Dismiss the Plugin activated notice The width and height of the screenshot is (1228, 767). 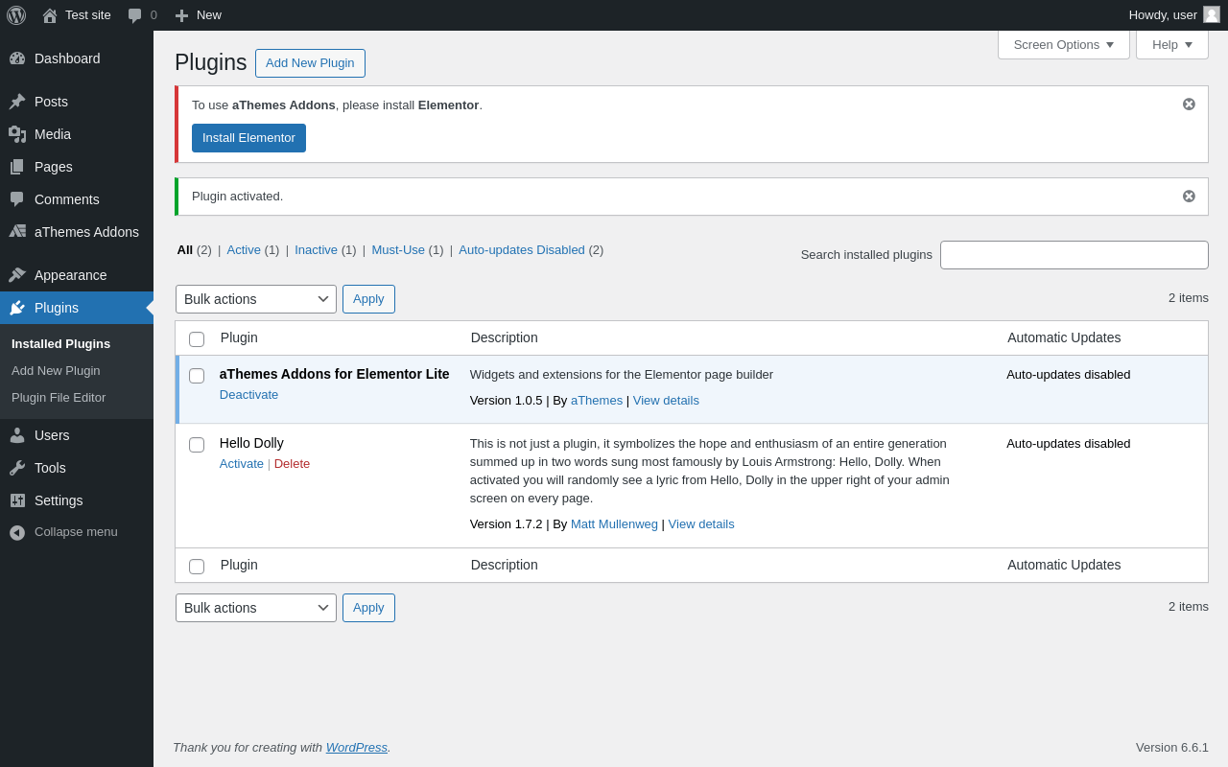point(1189,197)
